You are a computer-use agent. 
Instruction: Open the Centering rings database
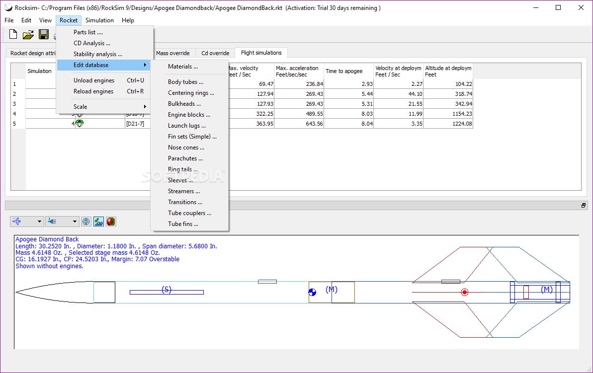click(189, 93)
